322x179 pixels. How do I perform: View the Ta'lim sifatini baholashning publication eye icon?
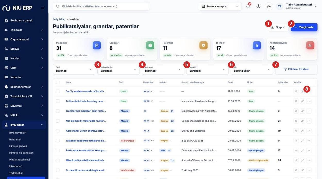point(296,101)
